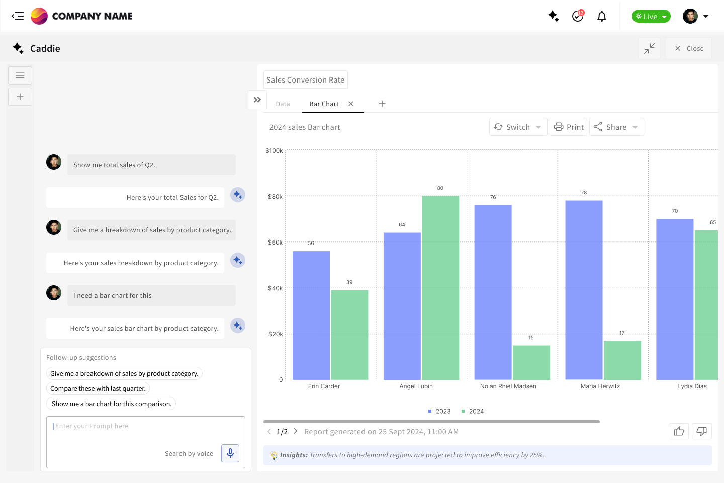Activate the voice search microphone

pyautogui.click(x=230, y=453)
